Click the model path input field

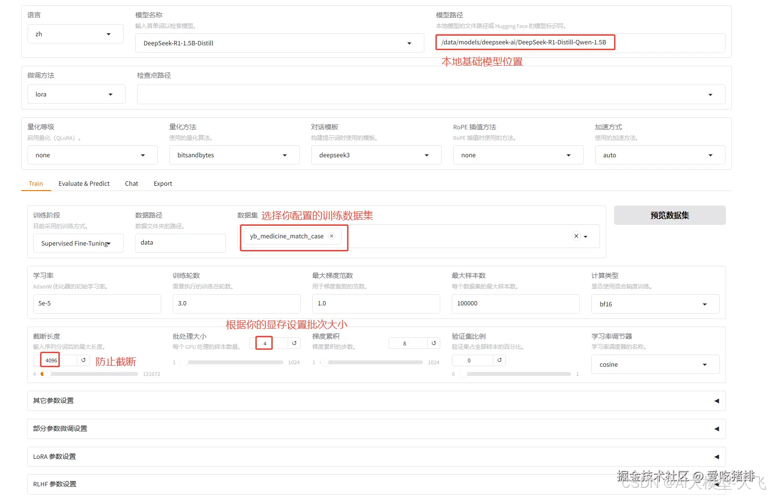pos(580,42)
